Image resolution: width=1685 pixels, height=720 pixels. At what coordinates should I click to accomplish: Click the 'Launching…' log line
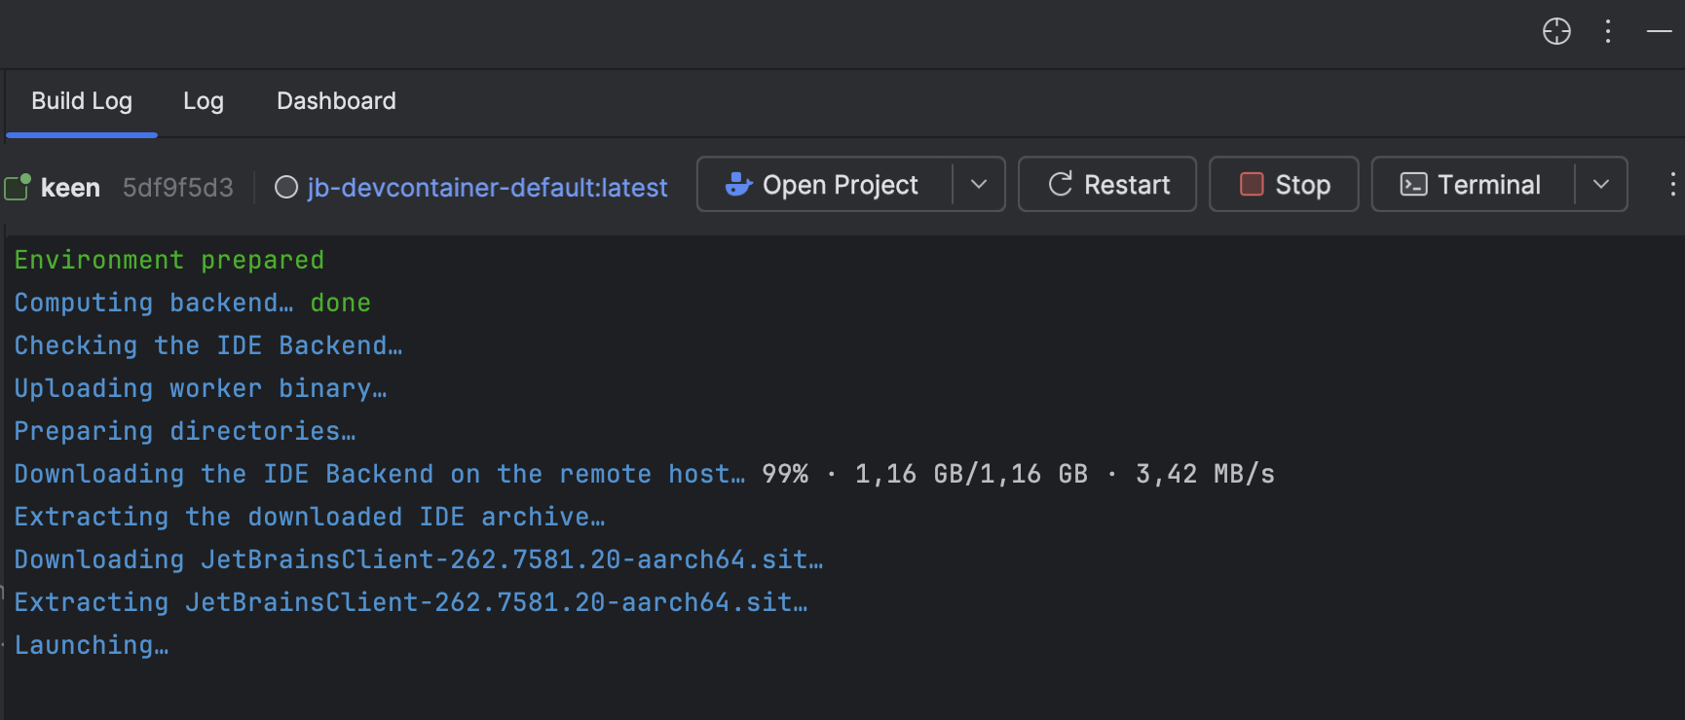92,645
